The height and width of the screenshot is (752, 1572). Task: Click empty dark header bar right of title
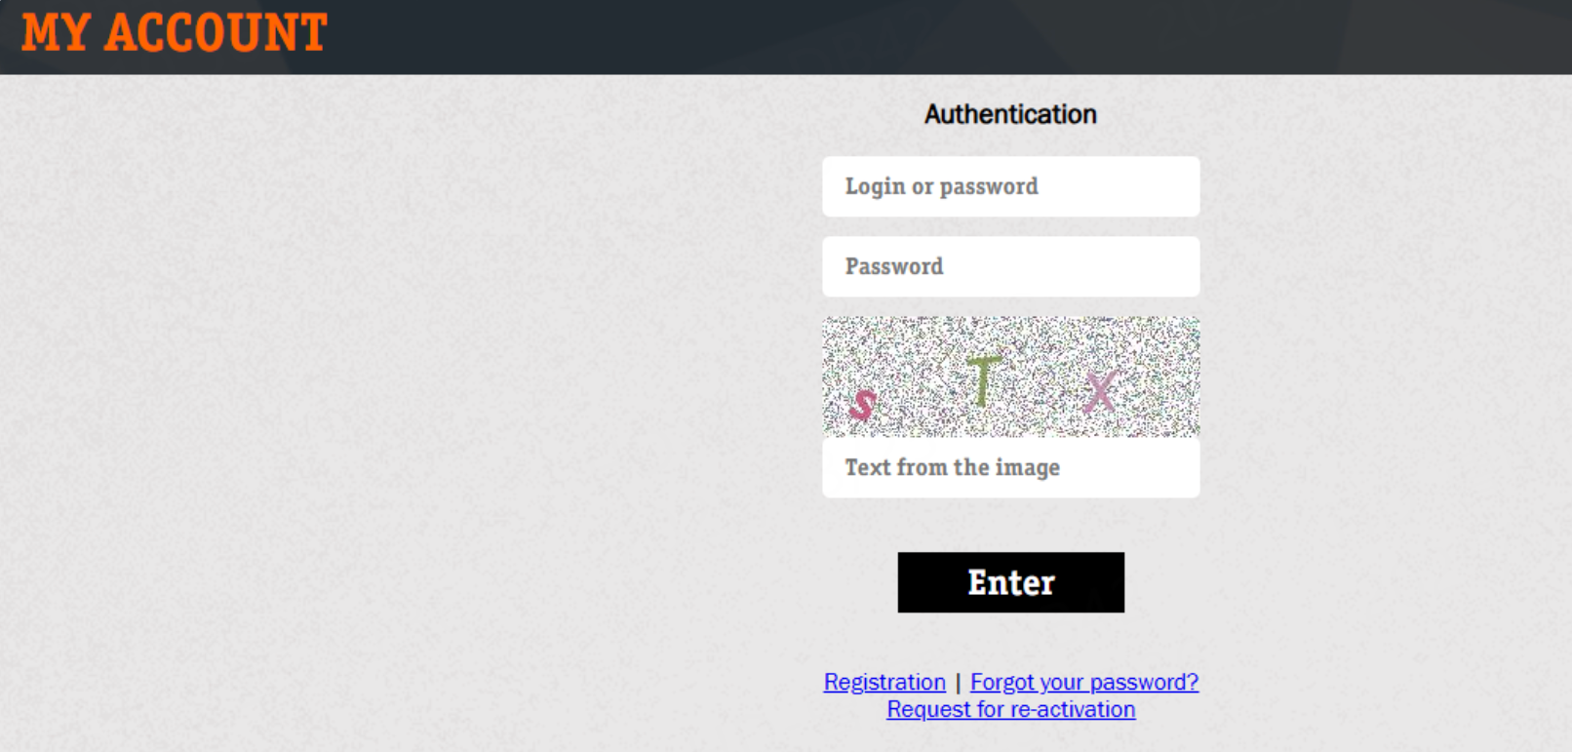(878, 37)
